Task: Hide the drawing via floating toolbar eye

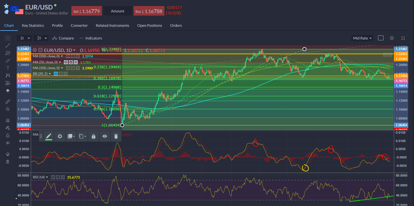Action: [x=105, y=136]
